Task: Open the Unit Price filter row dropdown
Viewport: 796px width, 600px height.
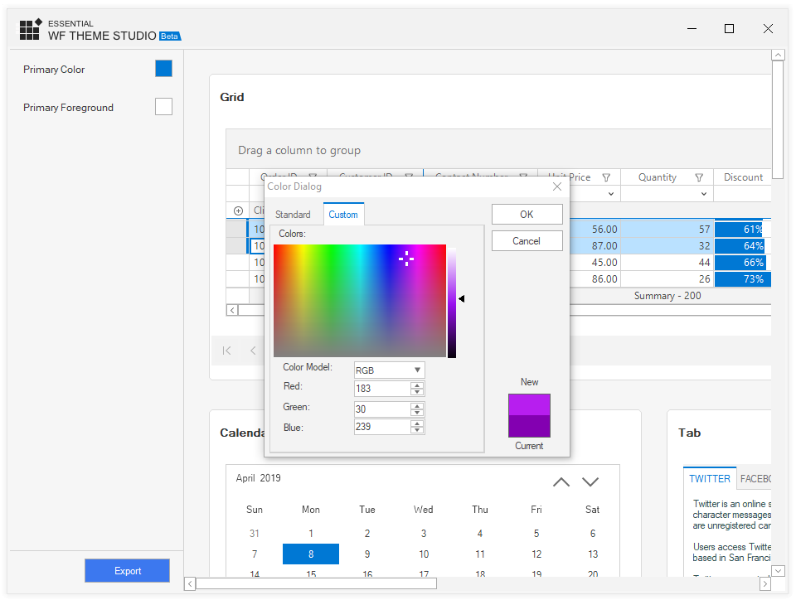Action: (611, 194)
